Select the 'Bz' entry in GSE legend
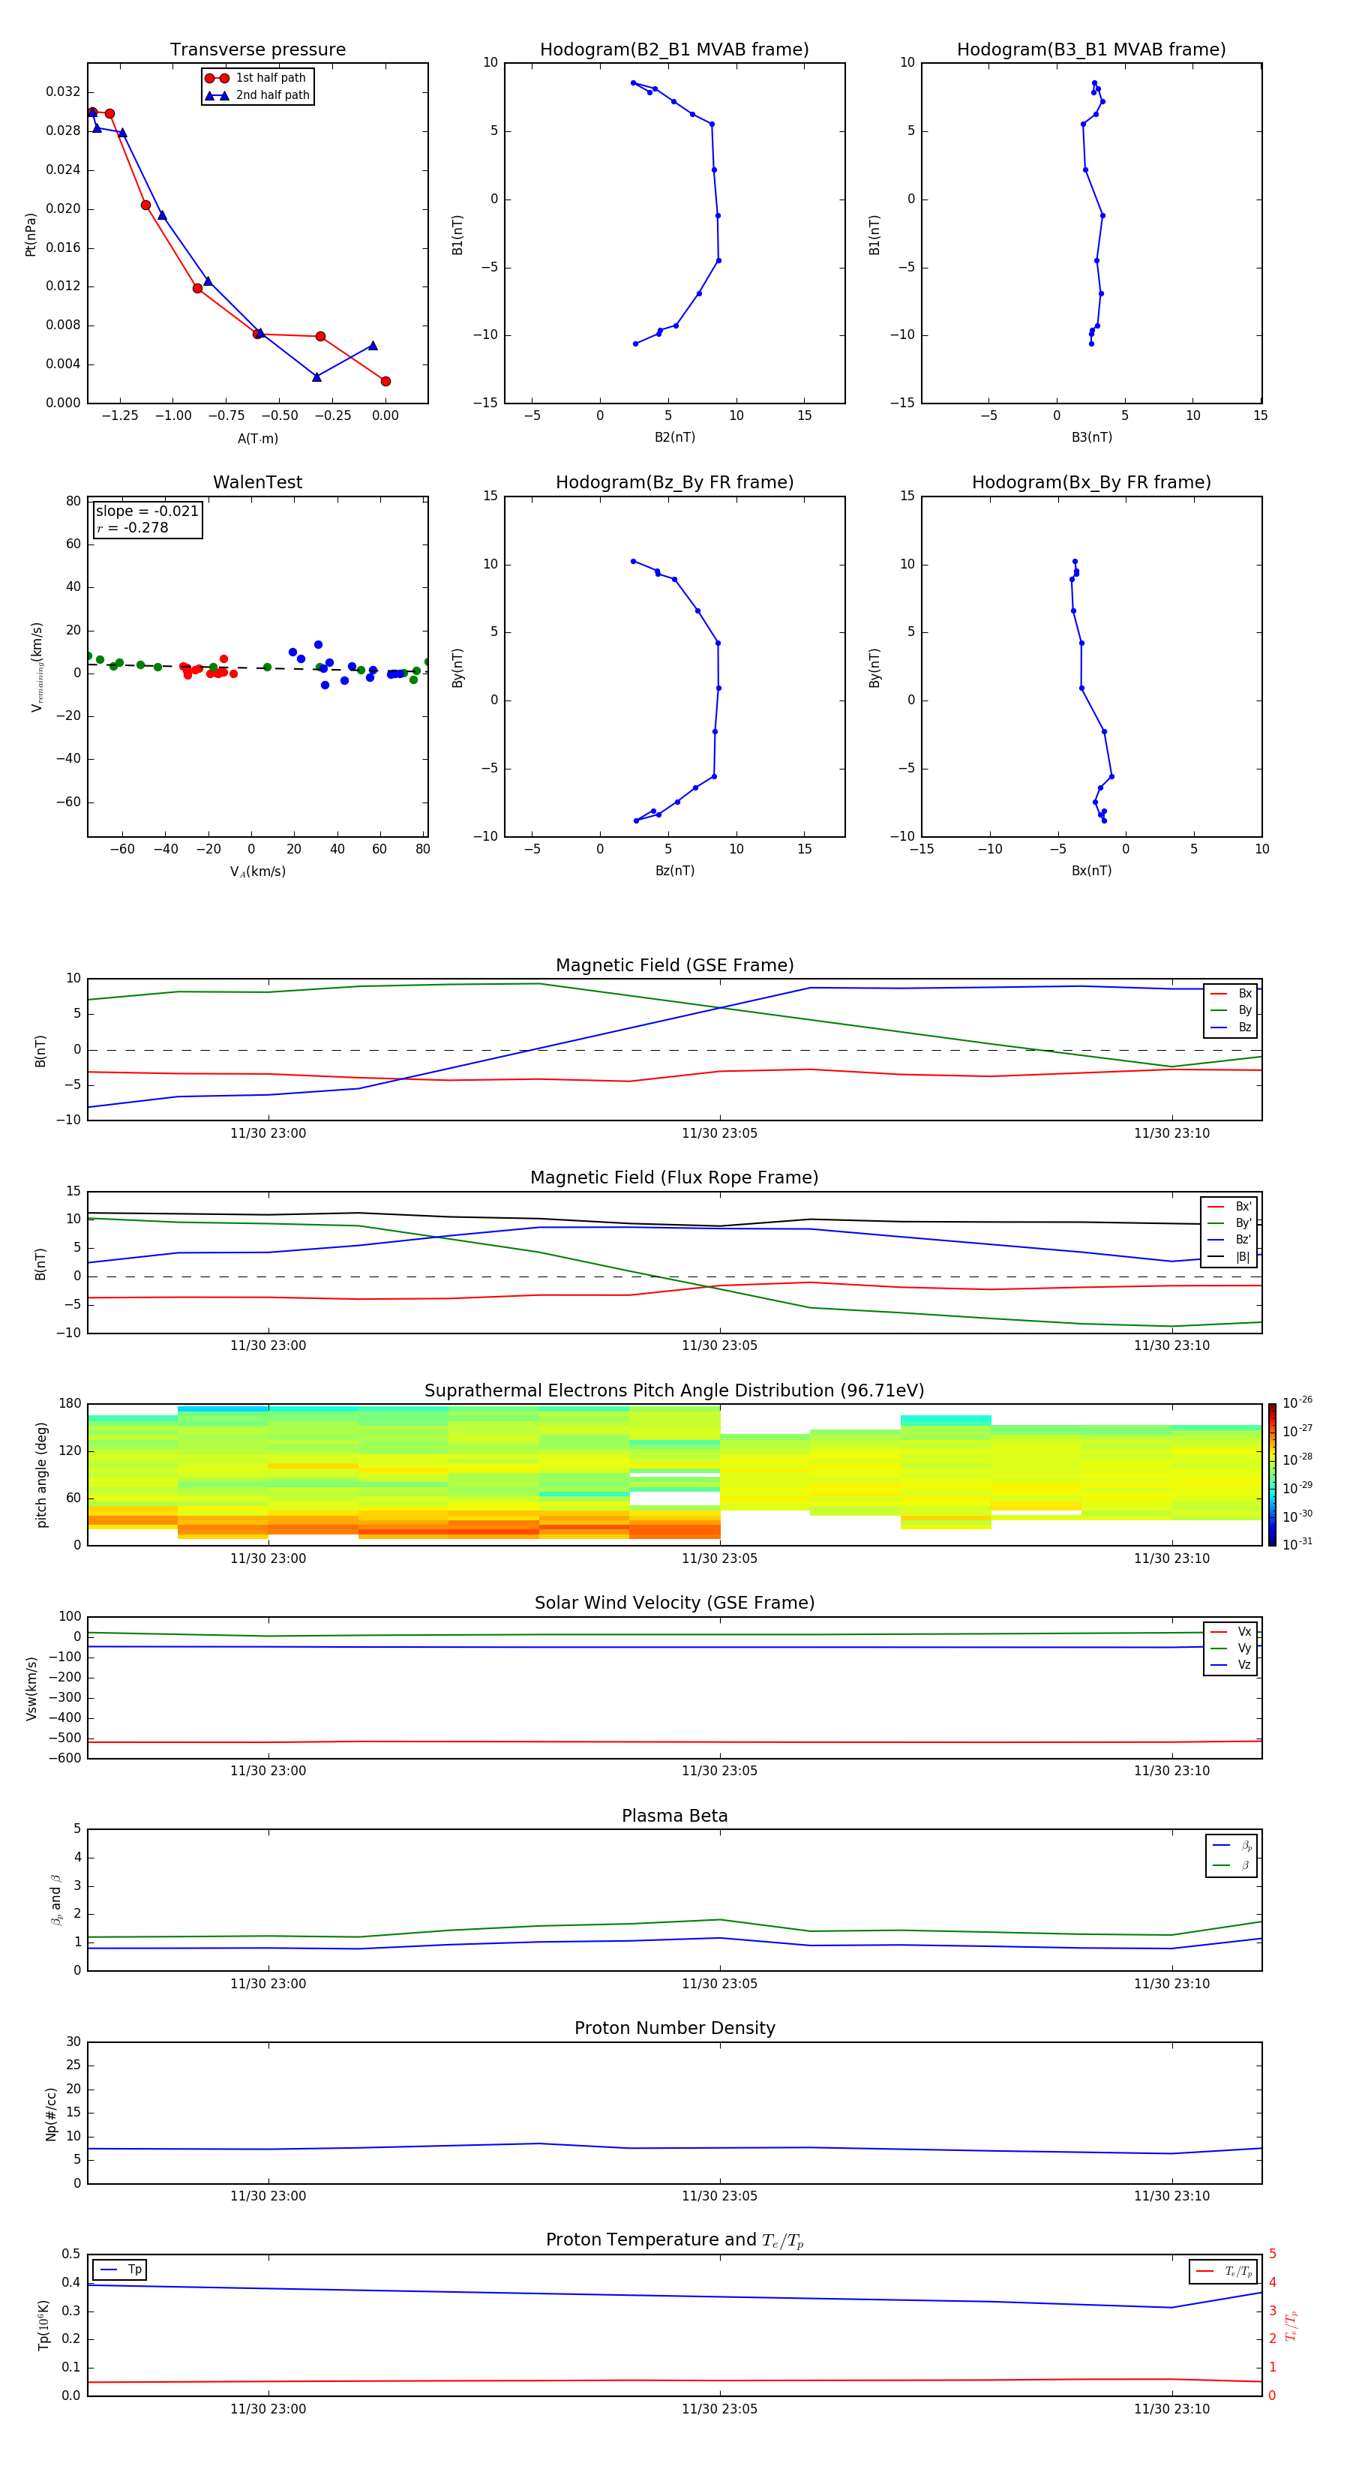This screenshot has height=2475, width=1350. tap(1231, 1027)
